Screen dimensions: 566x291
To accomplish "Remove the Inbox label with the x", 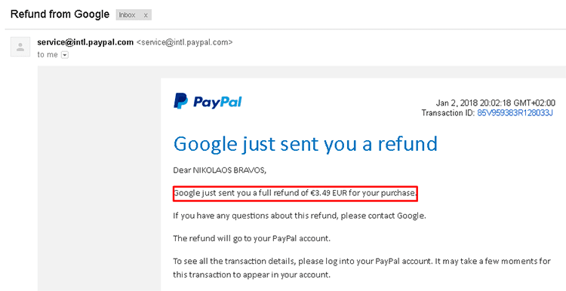I will click(146, 15).
